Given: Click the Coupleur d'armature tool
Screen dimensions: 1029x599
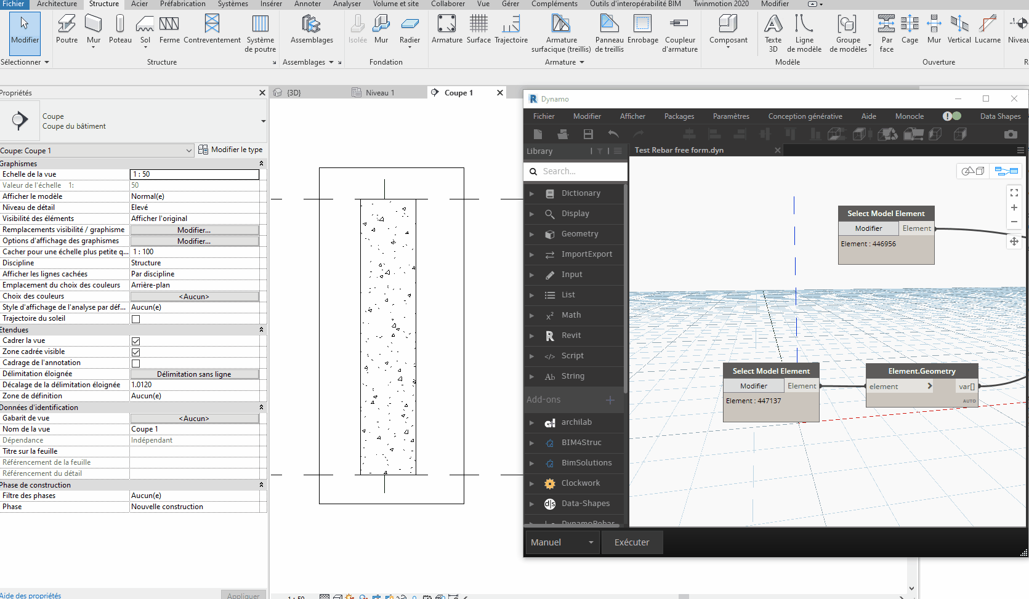Looking at the screenshot, I should point(680,33).
